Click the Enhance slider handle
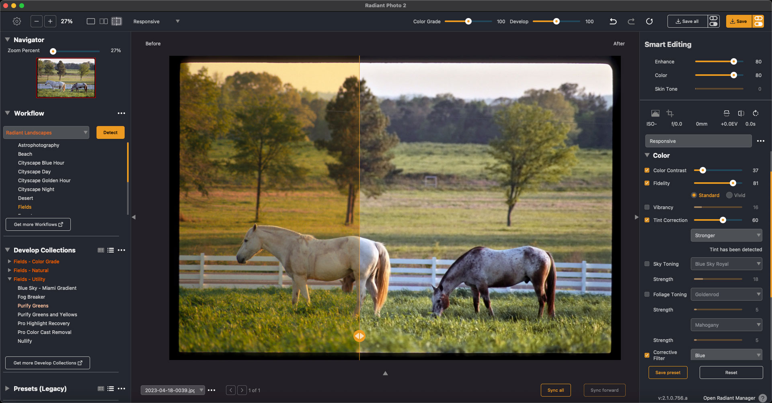 click(734, 62)
